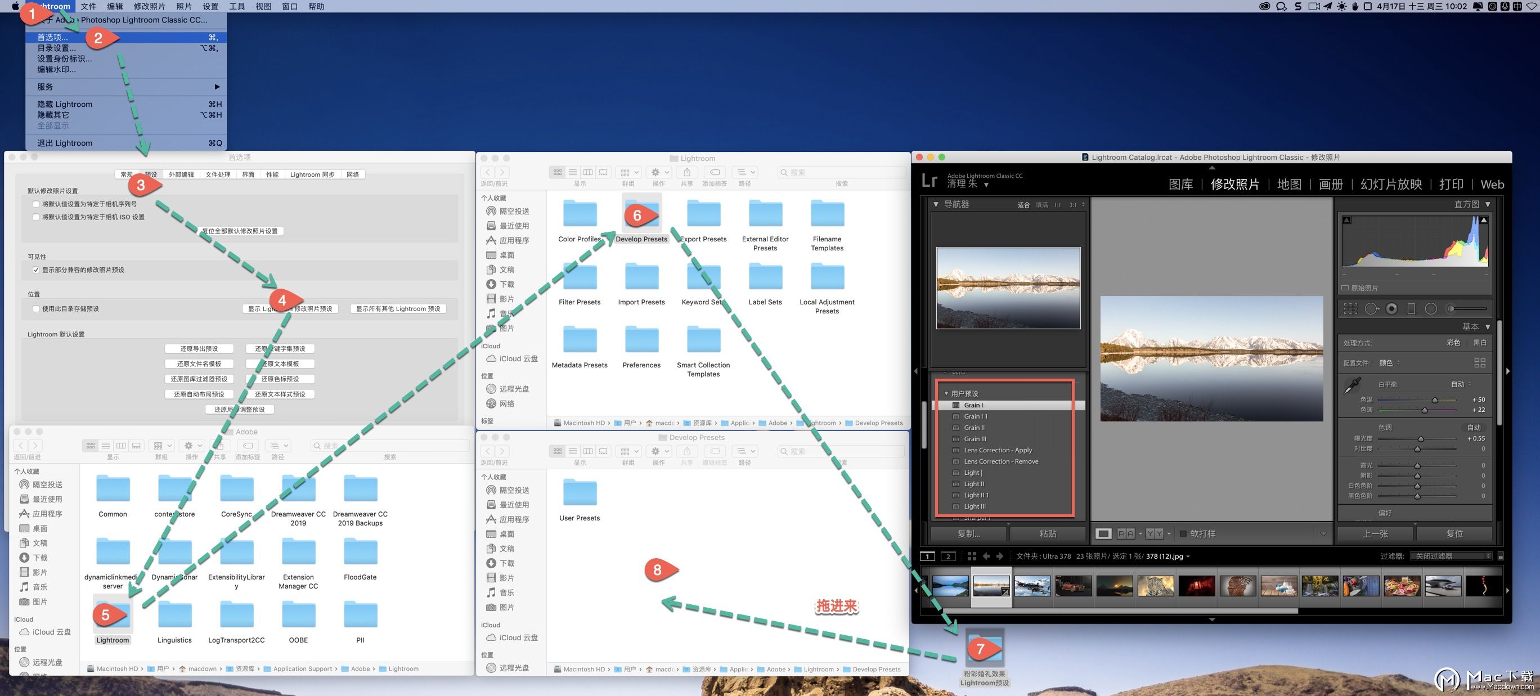This screenshot has width=1540, height=696.
Task: Open identity plate dropdown next to 清理 朱
Action: (986, 185)
